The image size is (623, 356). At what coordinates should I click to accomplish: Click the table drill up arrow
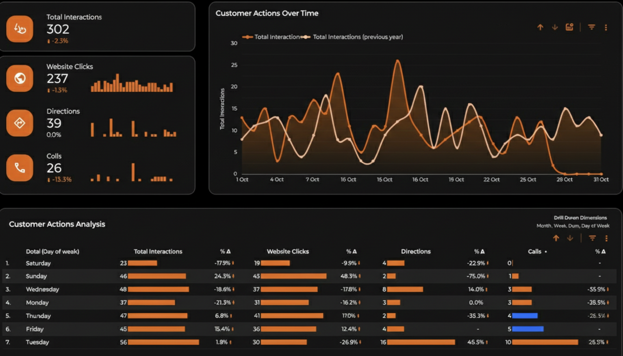[556, 238]
